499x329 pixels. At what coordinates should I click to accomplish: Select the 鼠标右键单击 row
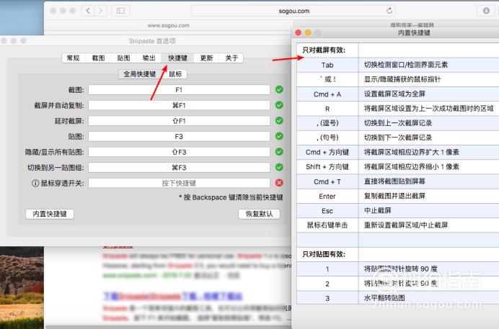point(397,225)
